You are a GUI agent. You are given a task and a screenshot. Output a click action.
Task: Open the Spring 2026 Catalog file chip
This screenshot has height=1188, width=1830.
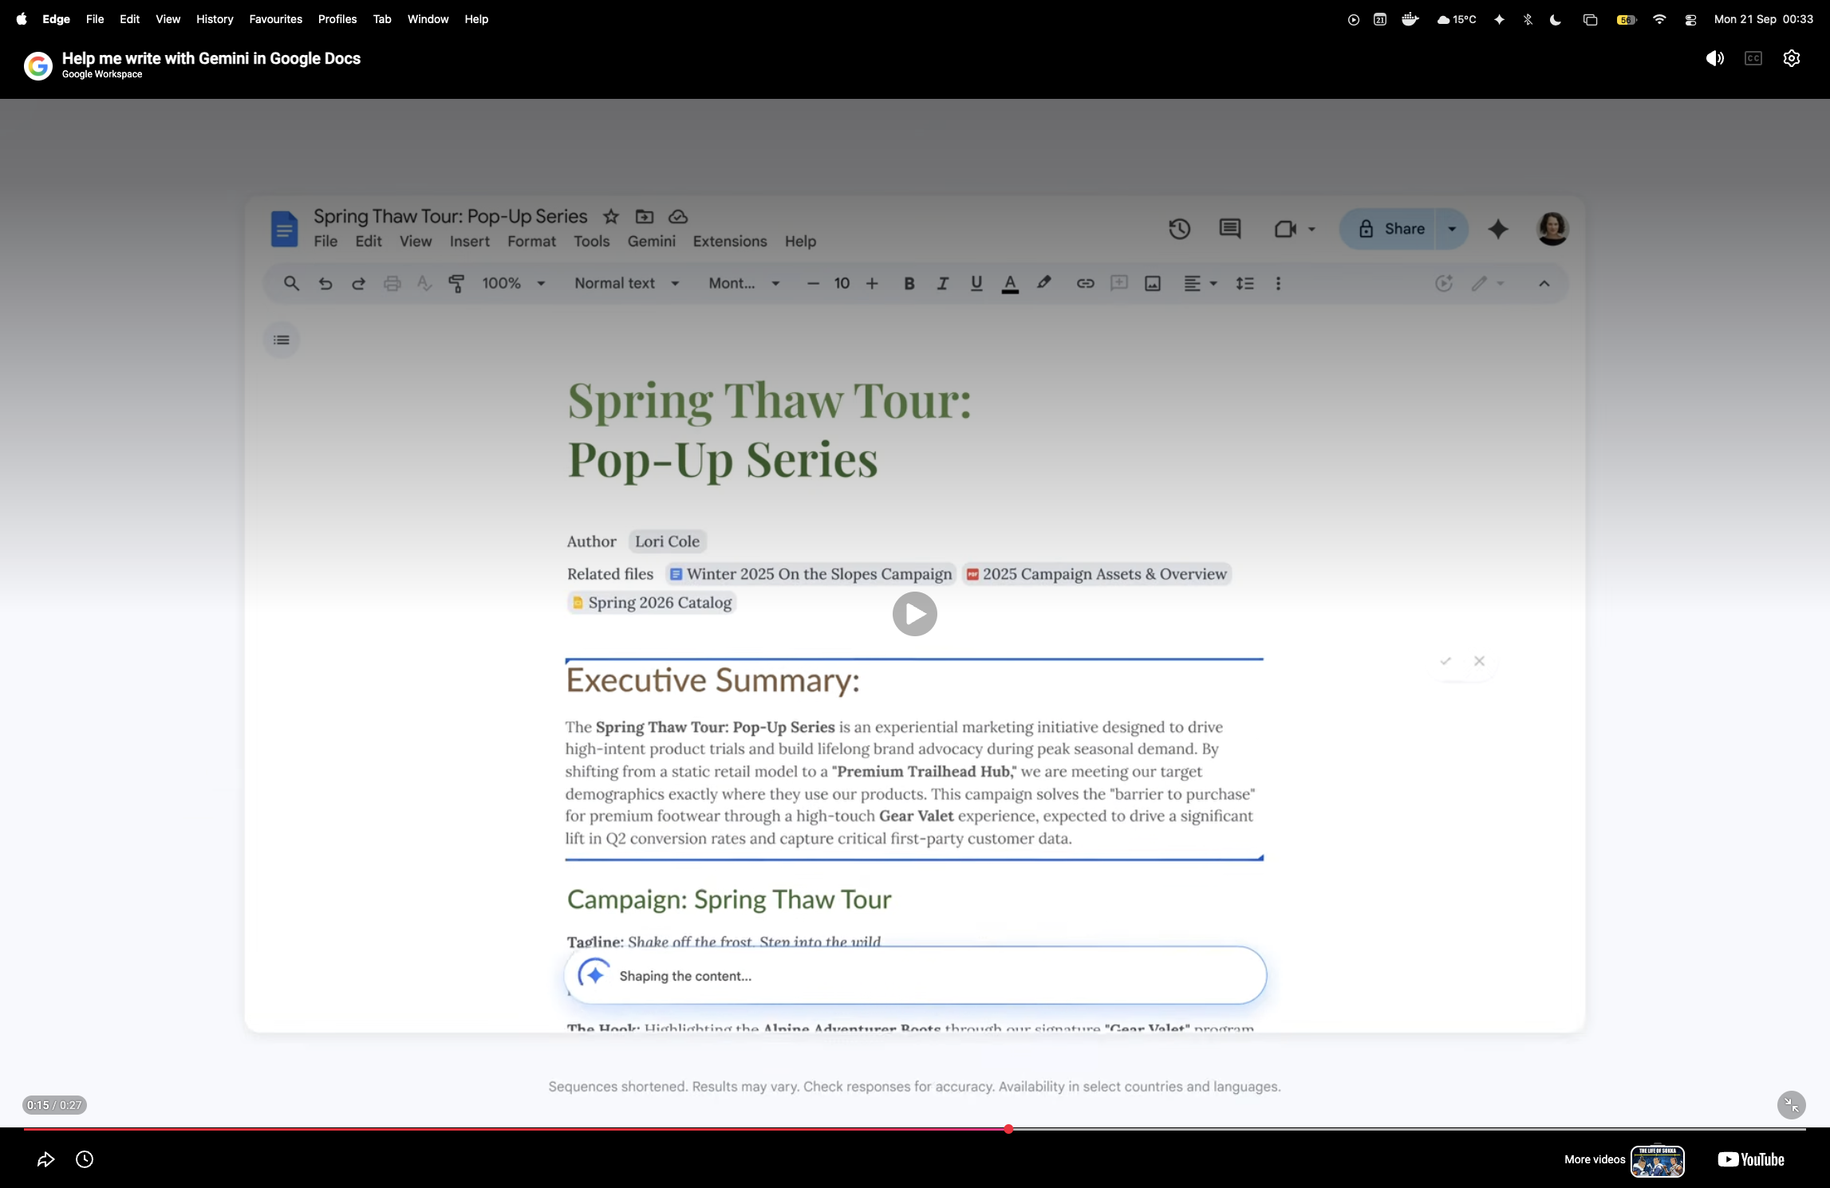point(652,603)
